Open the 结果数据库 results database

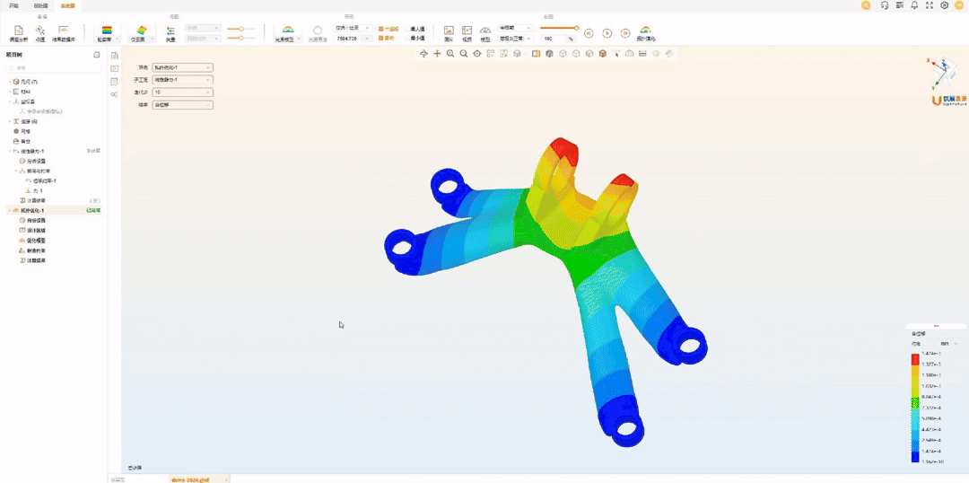point(63,33)
